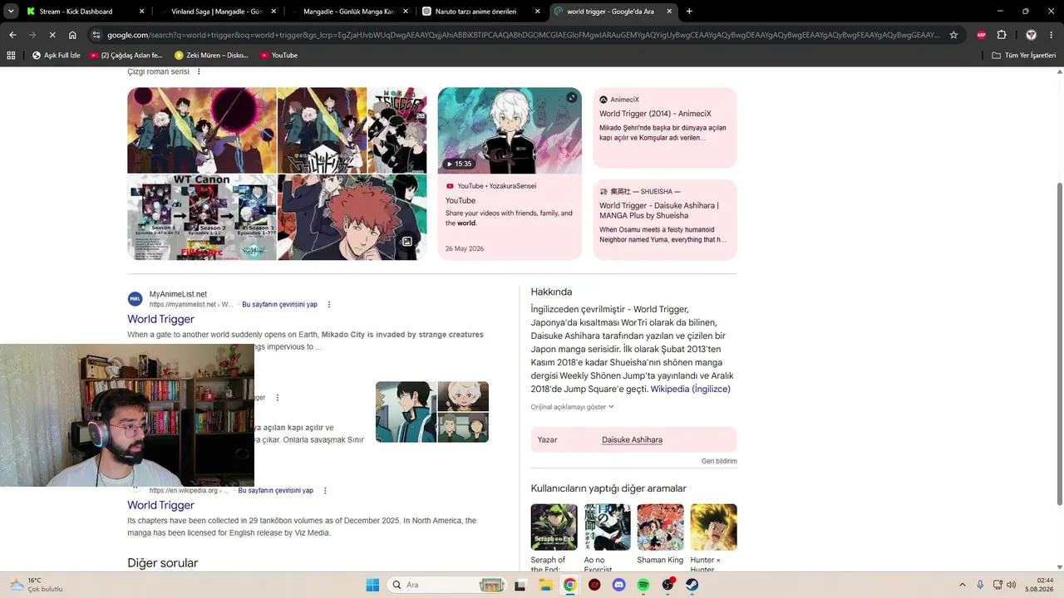Screen dimensions: 1064x598
Task: Close the Stream - Kick Dashboard tab
Action: pos(142,12)
